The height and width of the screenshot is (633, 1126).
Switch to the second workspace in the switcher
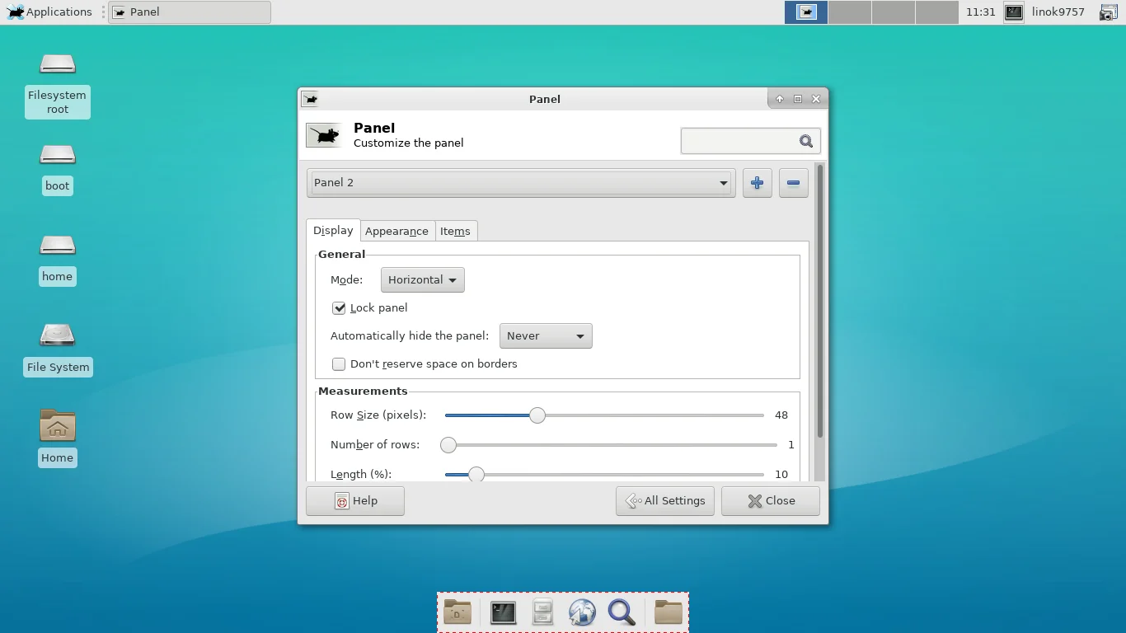pos(849,12)
